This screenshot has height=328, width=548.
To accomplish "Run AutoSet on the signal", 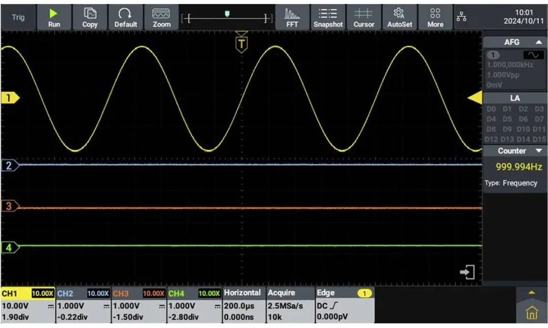I will [399, 17].
